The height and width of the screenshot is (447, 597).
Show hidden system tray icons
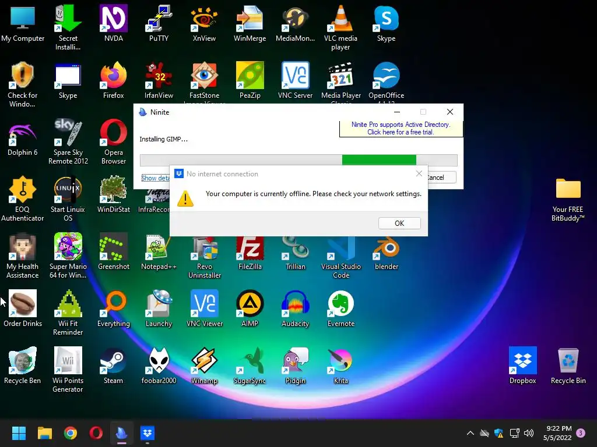pyautogui.click(x=470, y=433)
